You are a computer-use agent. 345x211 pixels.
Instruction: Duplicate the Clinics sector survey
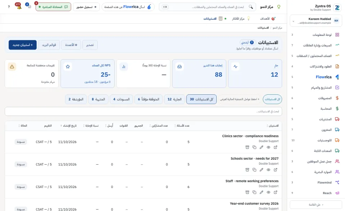coord(254,147)
